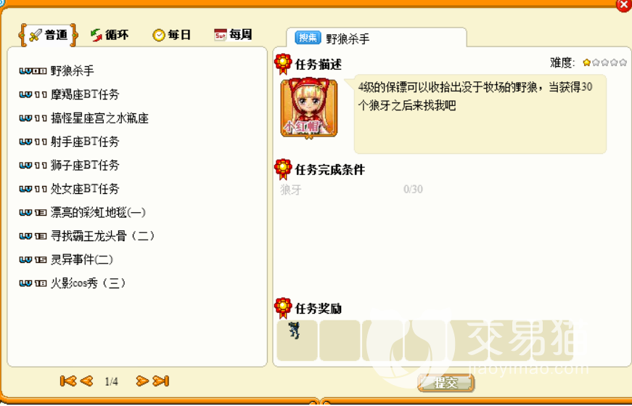Screen dimensions: 632x406
Task: Click the 小红帽 NPC portrait
Action: [309, 107]
